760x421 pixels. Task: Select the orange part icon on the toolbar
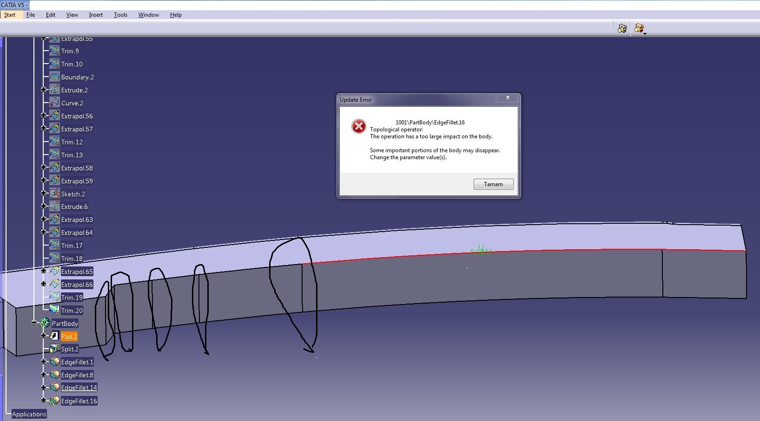pyautogui.click(x=640, y=28)
